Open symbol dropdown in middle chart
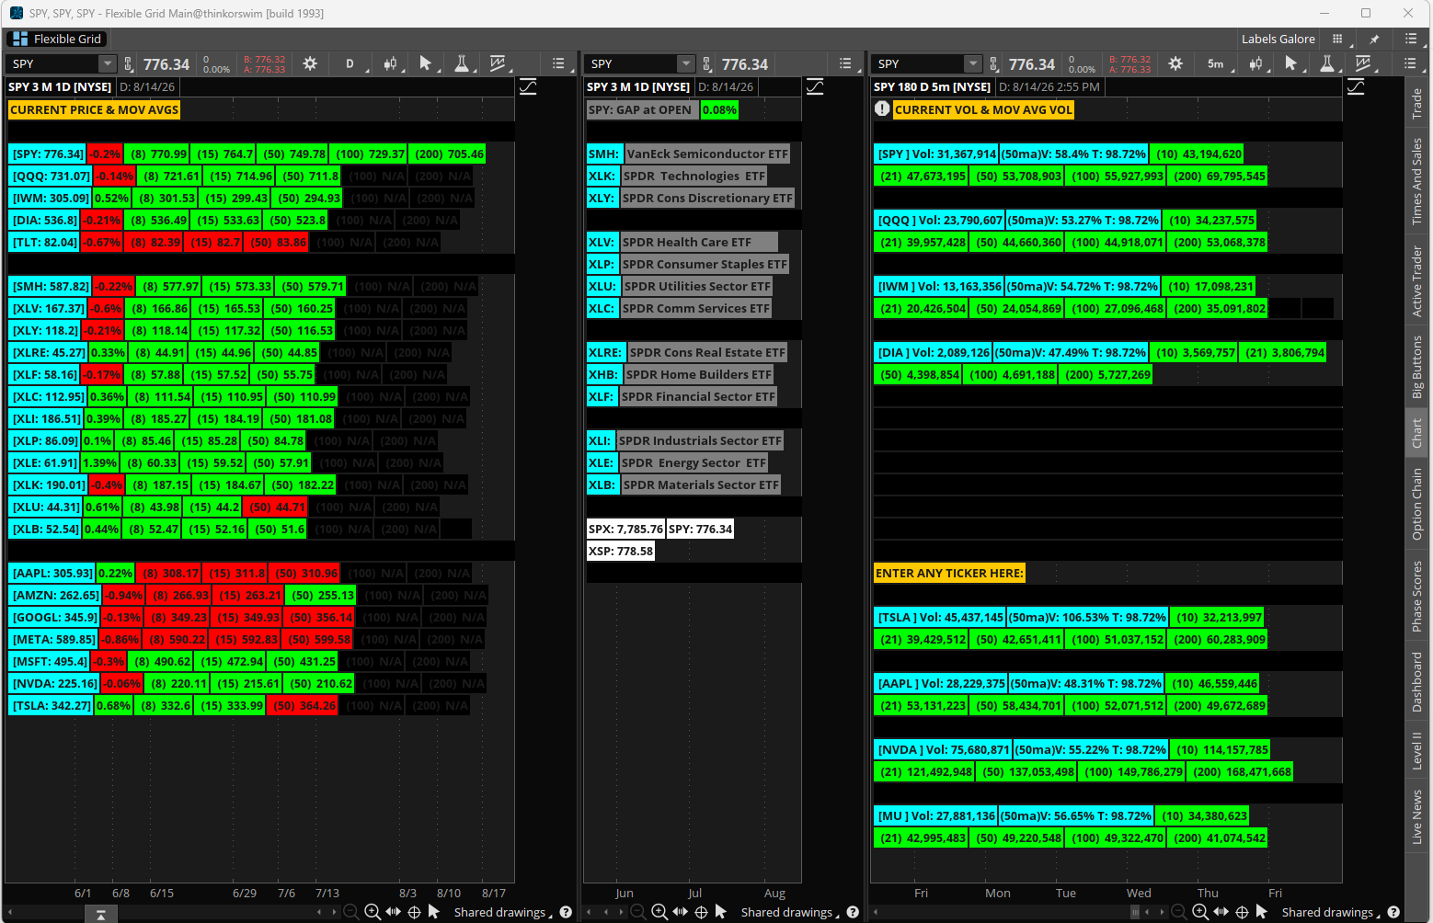Screen dimensions: 1433x923 point(685,63)
